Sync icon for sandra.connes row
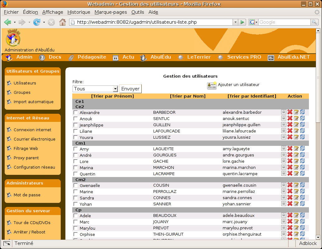This screenshot has height=249, width=322. (302, 198)
